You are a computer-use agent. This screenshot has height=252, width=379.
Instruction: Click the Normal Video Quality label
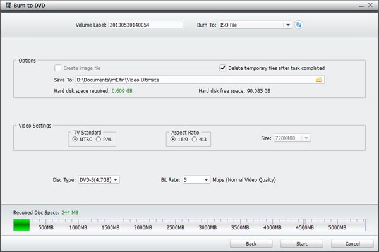tap(251, 180)
